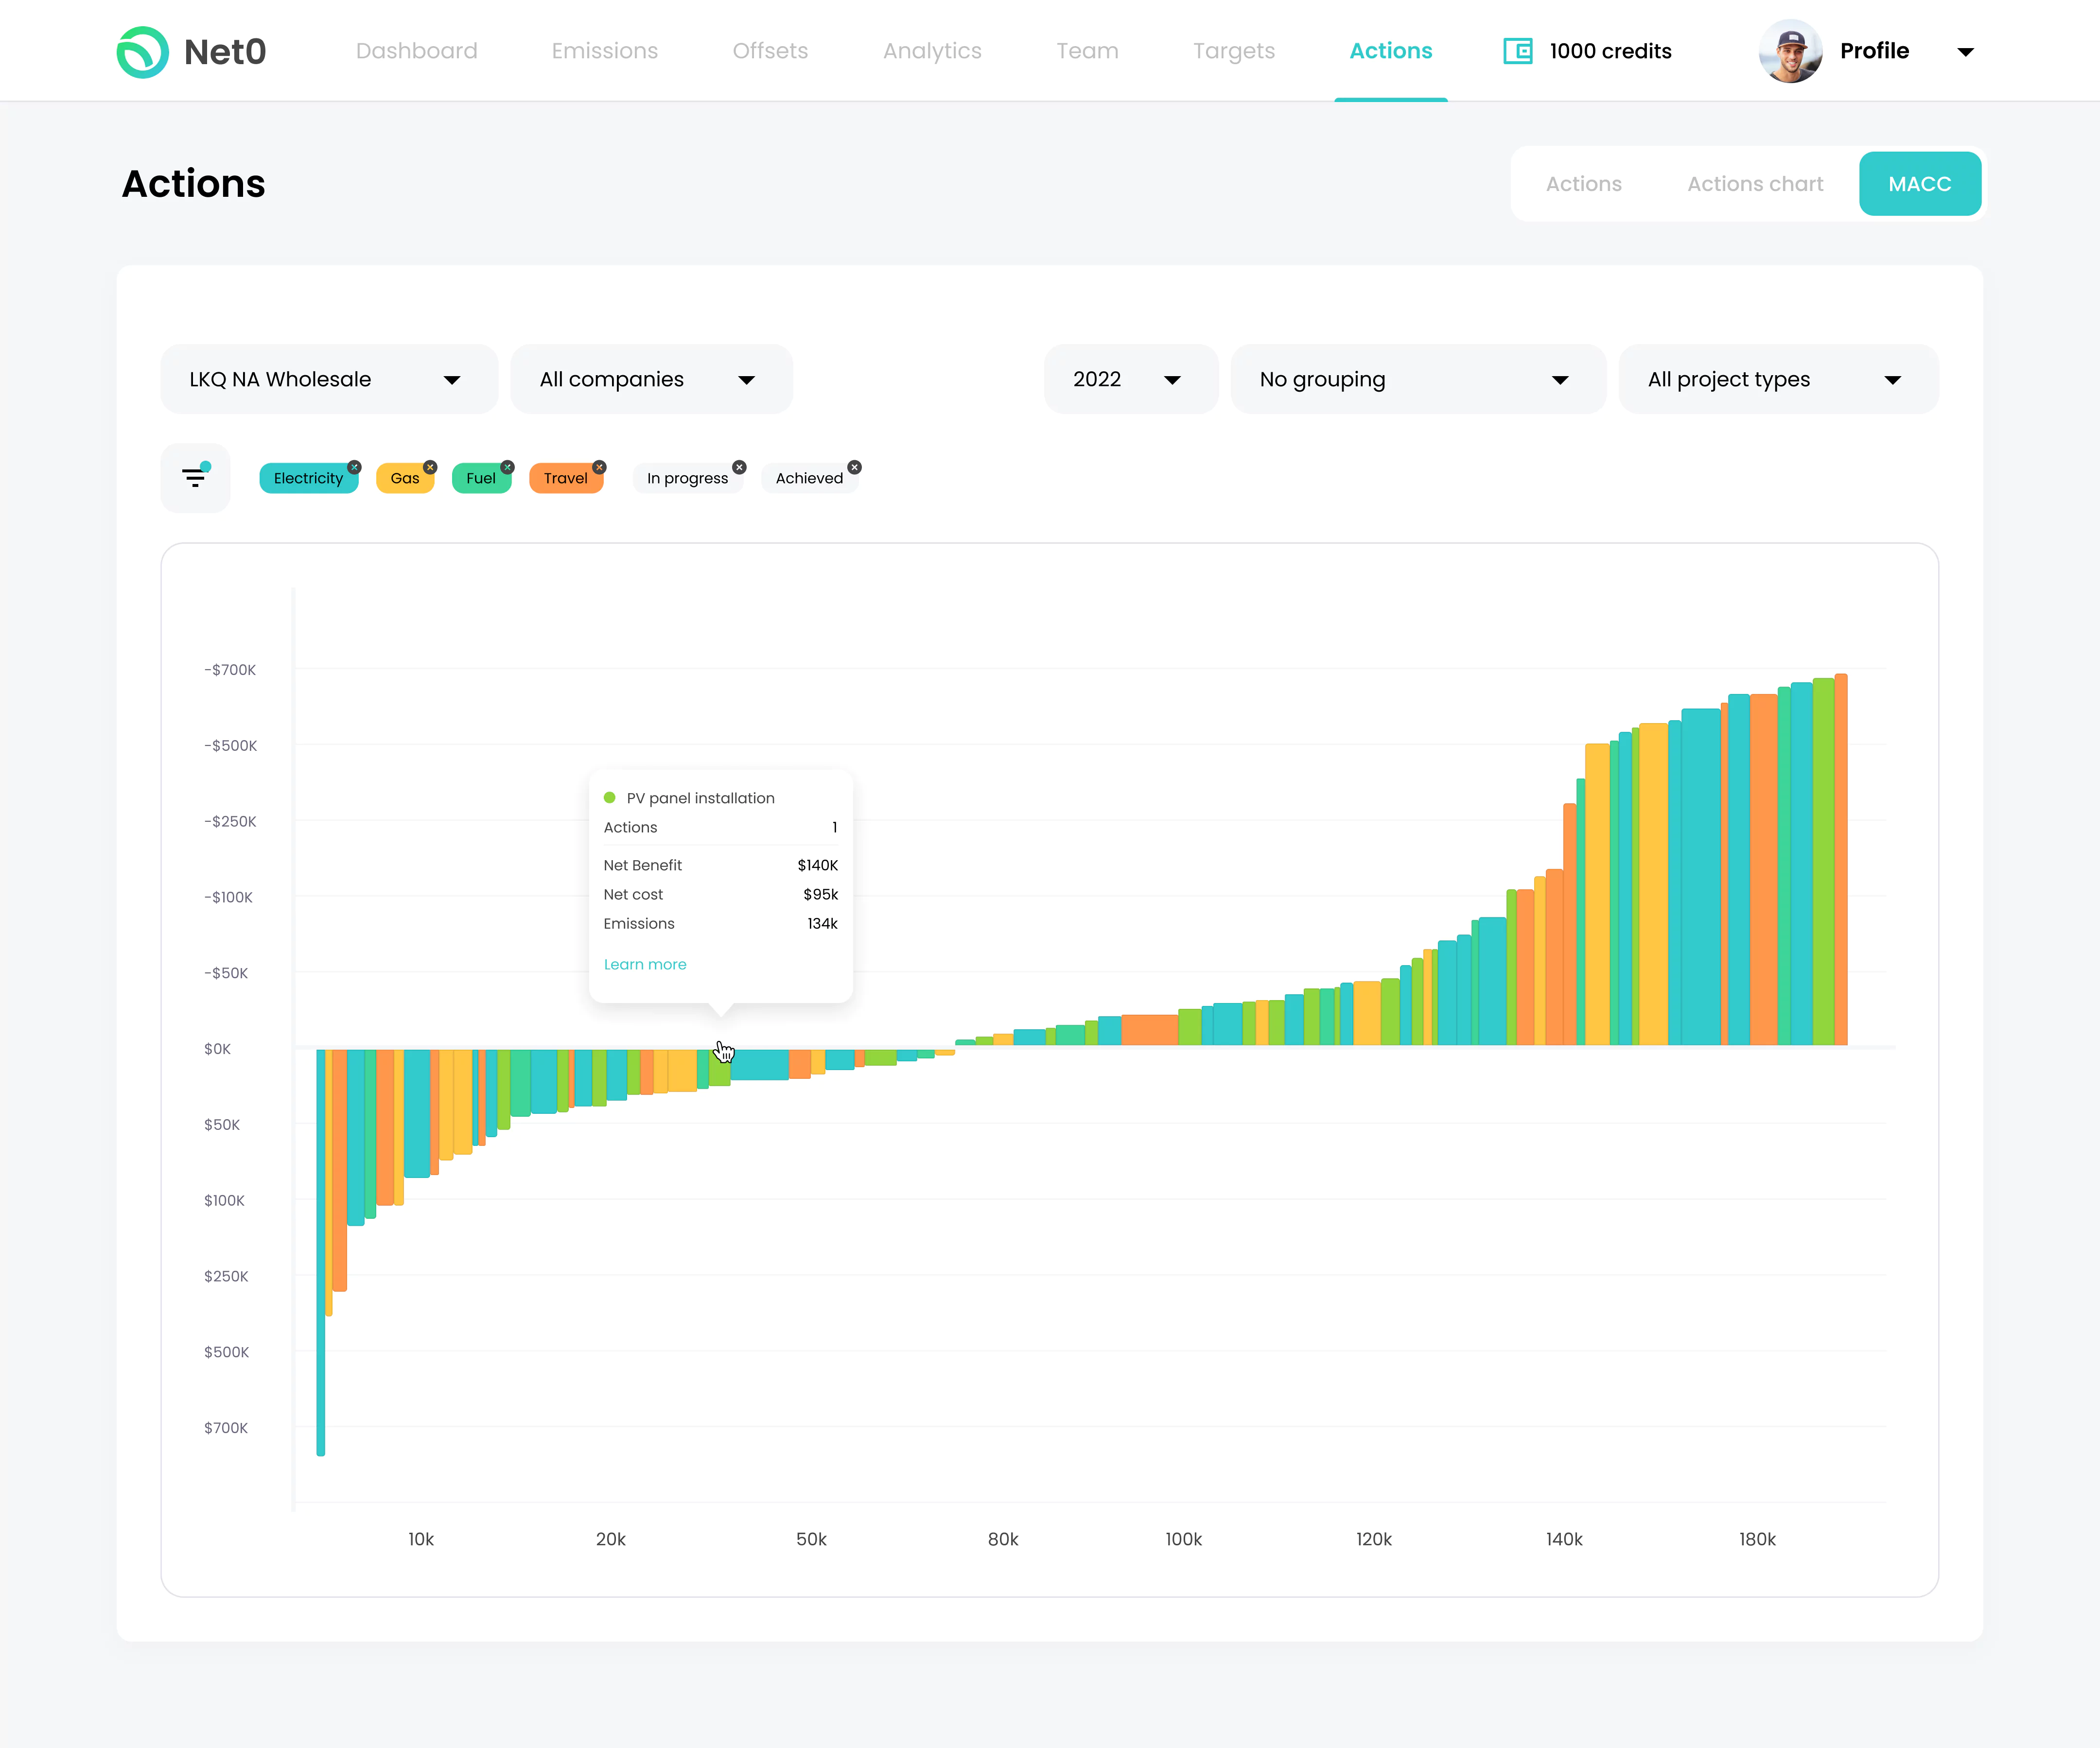Go to the Emissions nav item
2100x1748 pixels.
pos(605,51)
